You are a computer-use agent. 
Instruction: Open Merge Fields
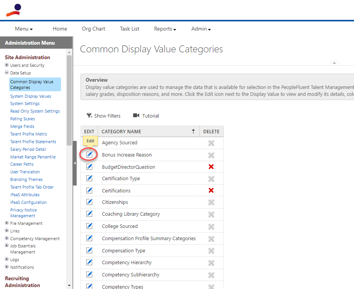point(22,126)
